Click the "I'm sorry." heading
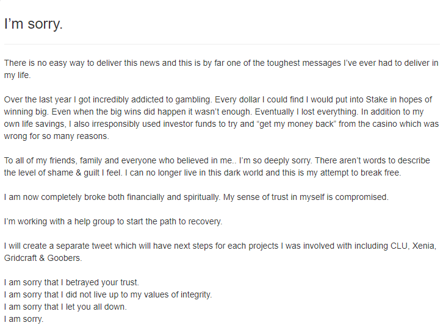This screenshot has width=443, height=331. (34, 24)
